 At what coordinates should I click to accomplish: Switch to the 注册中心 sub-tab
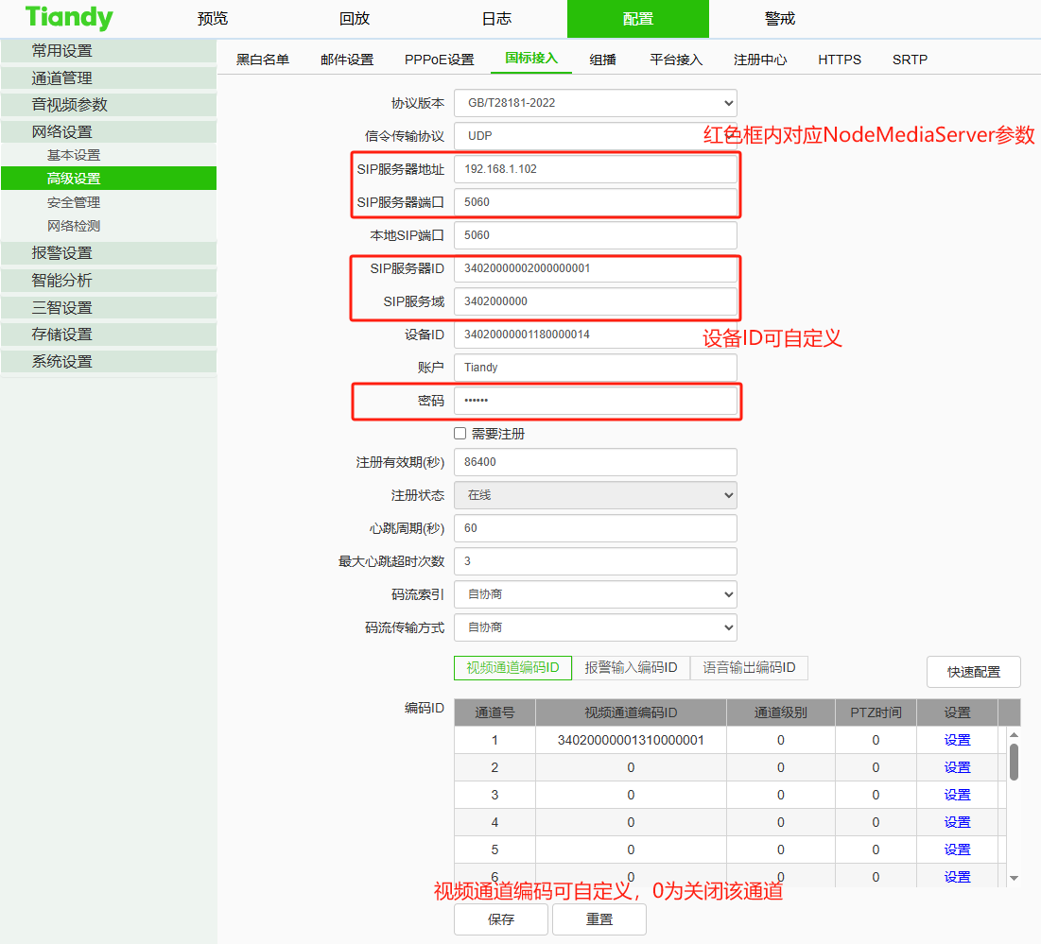[x=760, y=60]
